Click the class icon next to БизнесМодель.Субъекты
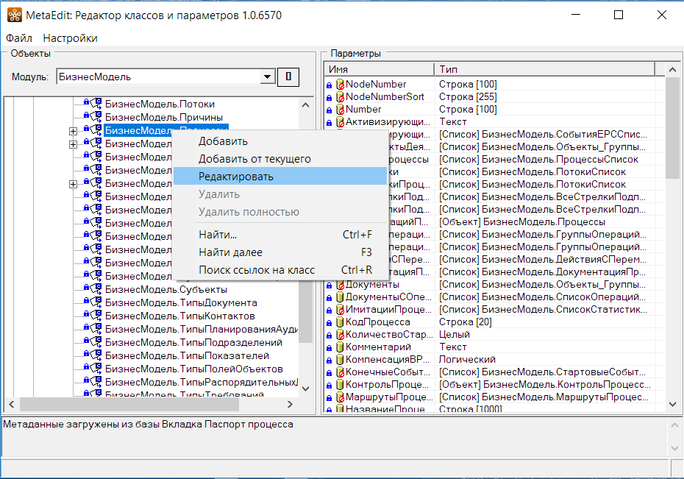This screenshot has height=479, width=684. pyautogui.click(x=96, y=289)
